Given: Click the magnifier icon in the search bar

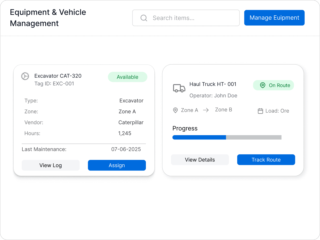Looking at the screenshot, I should [x=144, y=18].
